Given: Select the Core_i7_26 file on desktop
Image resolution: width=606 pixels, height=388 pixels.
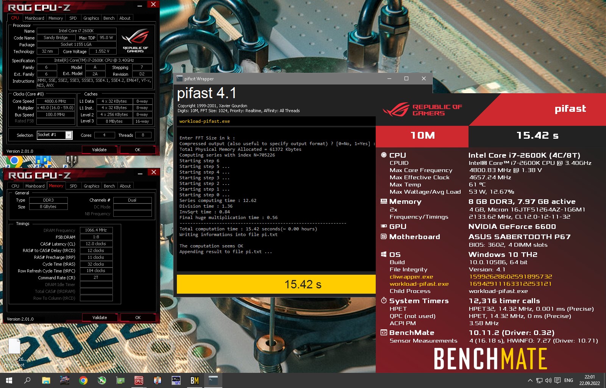Looking at the screenshot, I should click(14, 352).
